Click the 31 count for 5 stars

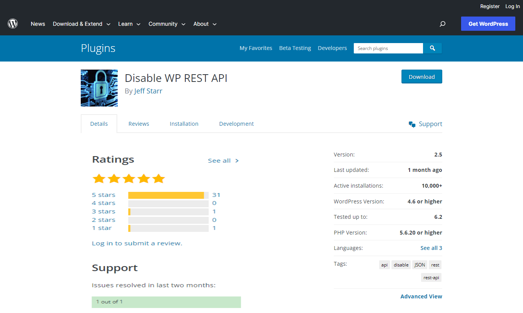216,195
